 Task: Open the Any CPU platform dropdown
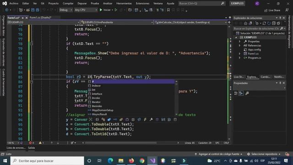[x=86, y=10]
